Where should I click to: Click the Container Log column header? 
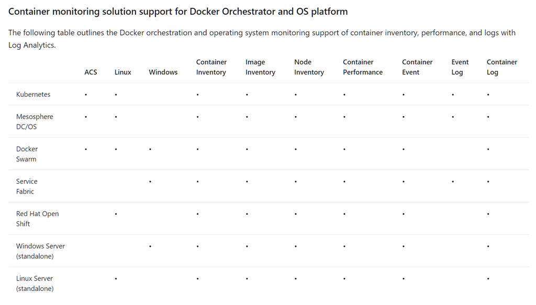(x=501, y=67)
